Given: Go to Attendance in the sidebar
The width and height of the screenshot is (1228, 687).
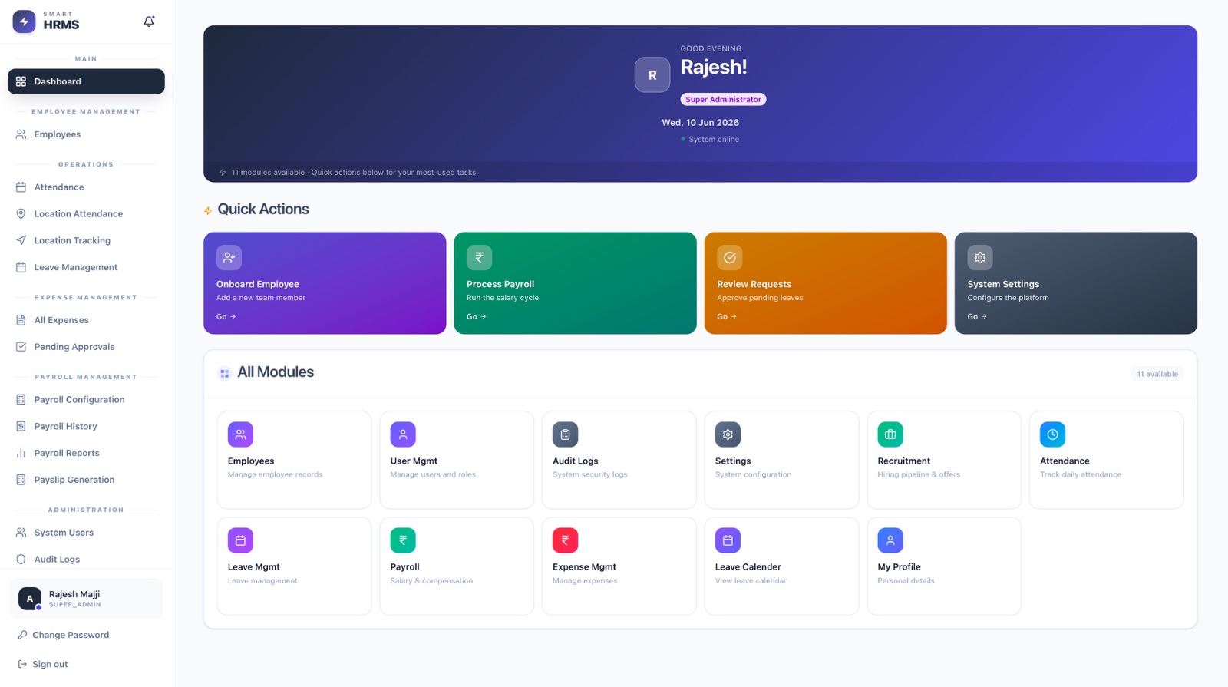Looking at the screenshot, I should (86, 187).
